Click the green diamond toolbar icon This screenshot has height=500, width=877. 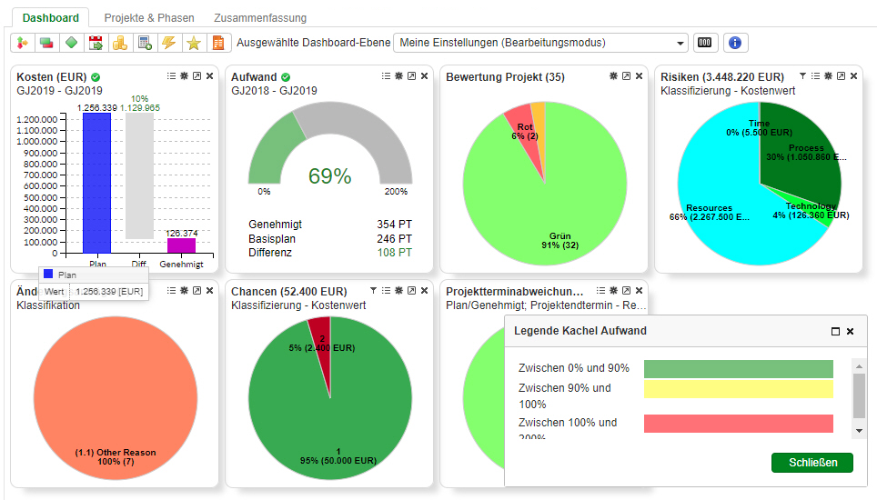tap(70, 43)
